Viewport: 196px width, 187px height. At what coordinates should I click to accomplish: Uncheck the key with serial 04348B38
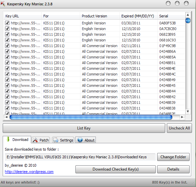(7, 108)
